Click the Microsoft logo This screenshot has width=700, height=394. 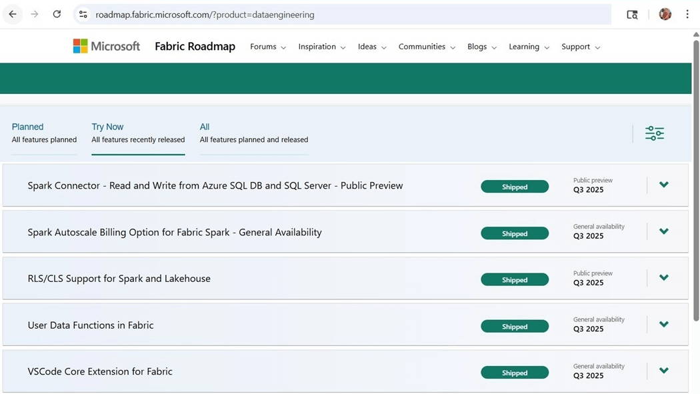coord(107,46)
